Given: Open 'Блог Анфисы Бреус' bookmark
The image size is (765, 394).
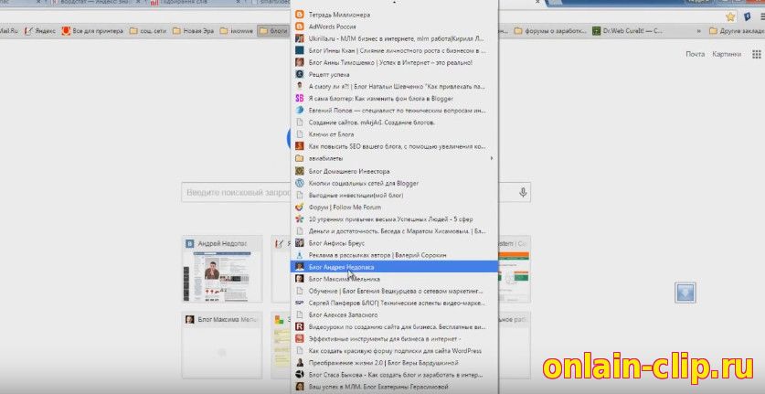Looking at the screenshot, I should (394, 243).
